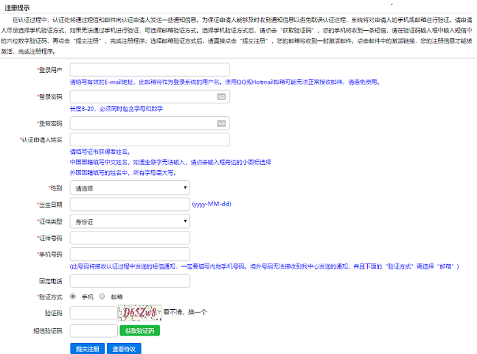Click the 获取验证码 green button
477x354 pixels.
(x=140, y=331)
